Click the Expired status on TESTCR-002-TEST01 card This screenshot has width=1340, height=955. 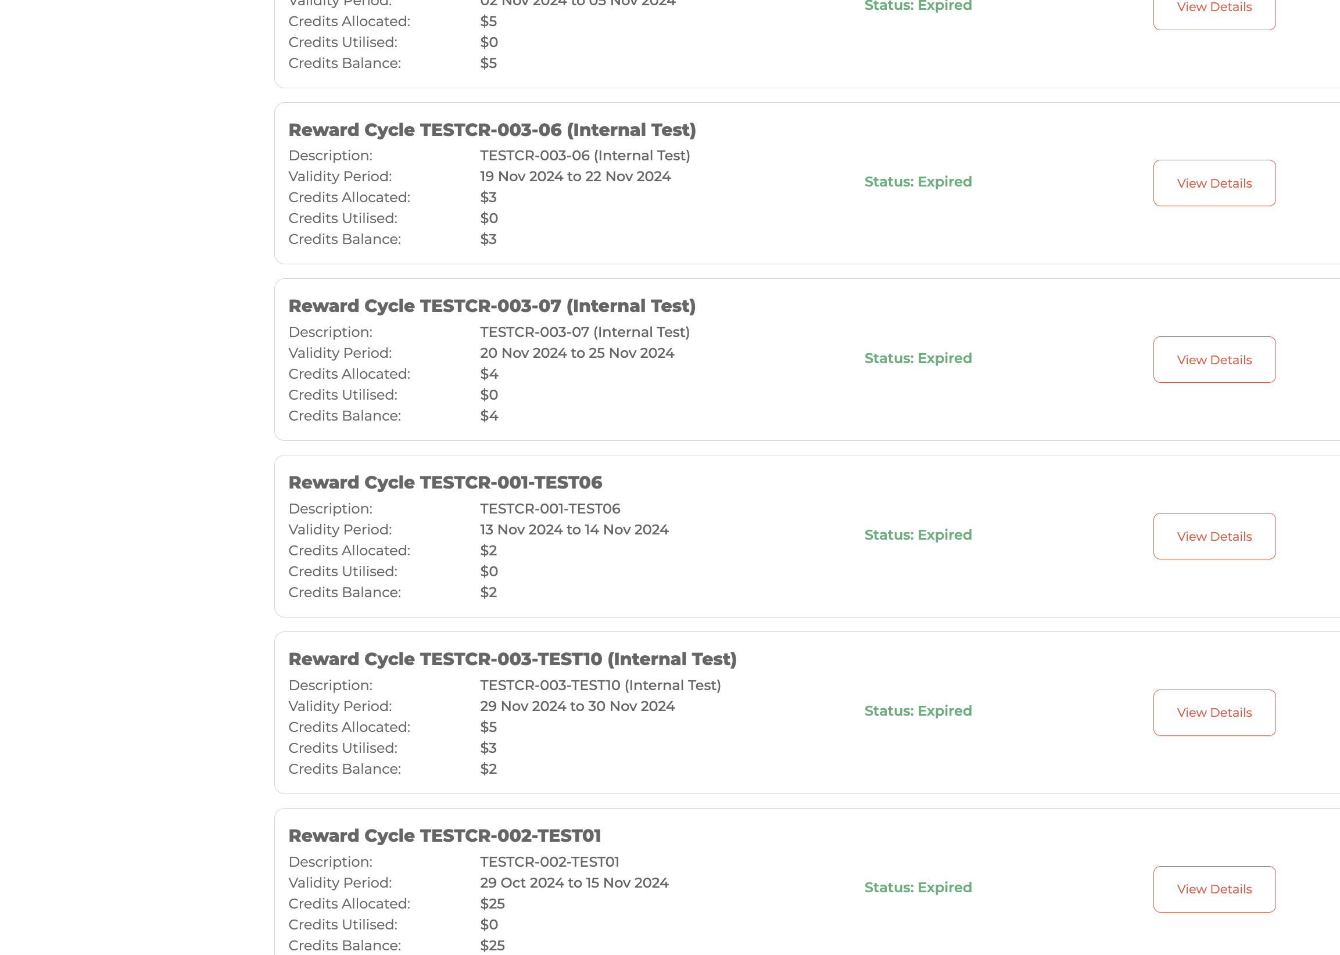tap(918, 887)
